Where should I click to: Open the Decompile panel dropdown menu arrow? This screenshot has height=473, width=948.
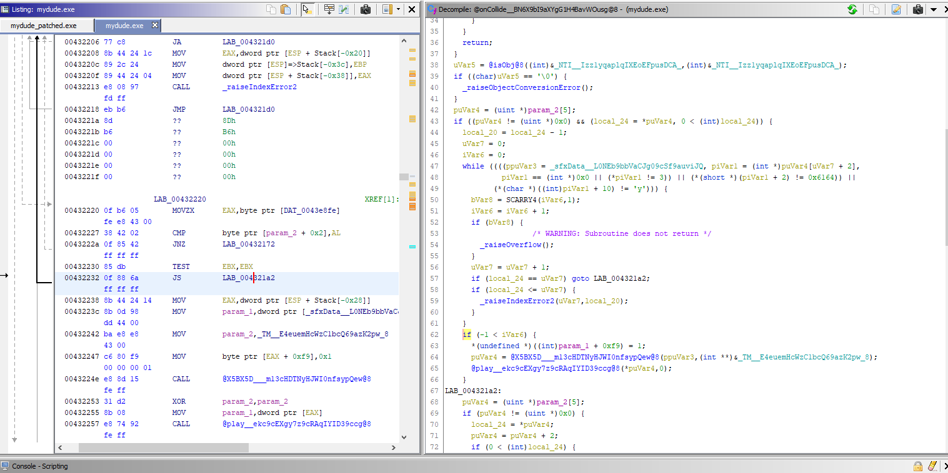coord(933,9)
